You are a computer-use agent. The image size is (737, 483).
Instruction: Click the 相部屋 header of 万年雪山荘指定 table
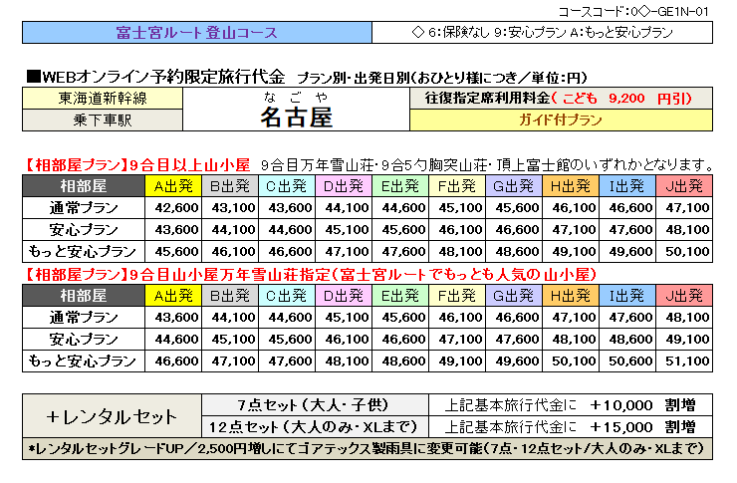84,296
